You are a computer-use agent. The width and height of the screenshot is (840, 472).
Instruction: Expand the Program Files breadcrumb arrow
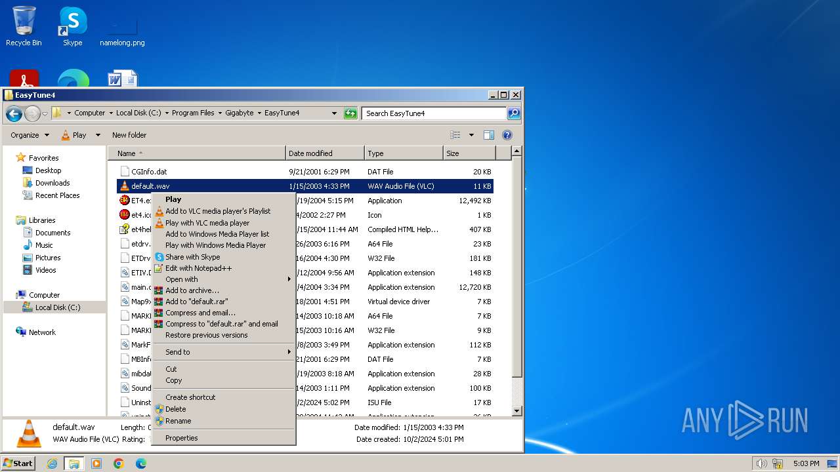pyautogui.click(x=220, y=113)
